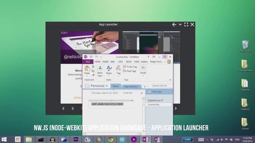Click the taskbar clock showing 11:32 PM
The height and width of the screenshot is (143, 255).
(x=247, y=139)
